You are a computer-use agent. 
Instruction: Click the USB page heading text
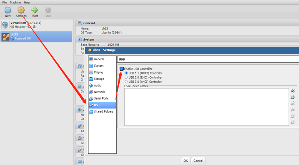[x=122, y=59]
